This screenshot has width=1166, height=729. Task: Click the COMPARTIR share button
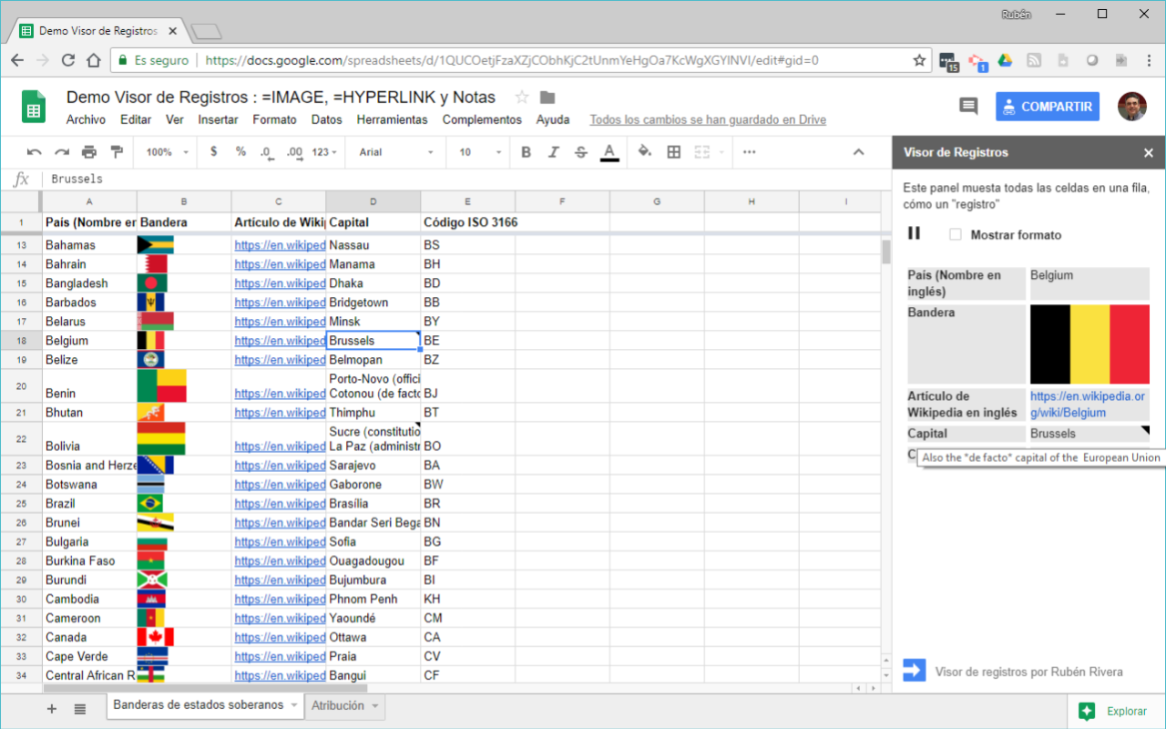coord(1048,107)
